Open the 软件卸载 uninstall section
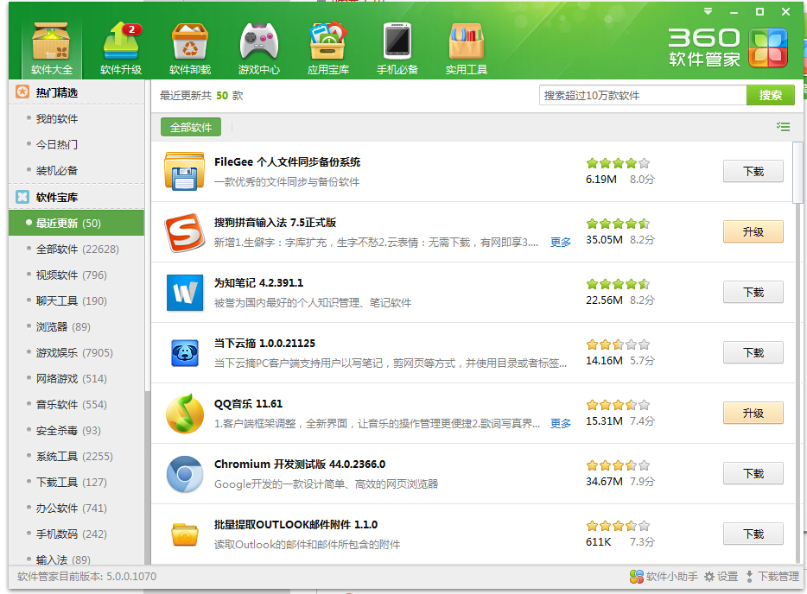The width and height of the screenshot is (807, 594). click(190, 50)
